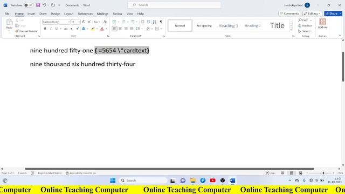The height and width of the screenshot is (194, 345).
Task: Enable Focus mode in status bar
Action: (271, 173)
